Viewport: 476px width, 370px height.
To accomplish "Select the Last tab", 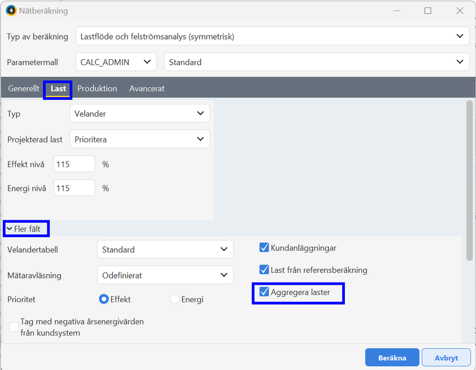I will pyautogui.click(x=58, y=89).
